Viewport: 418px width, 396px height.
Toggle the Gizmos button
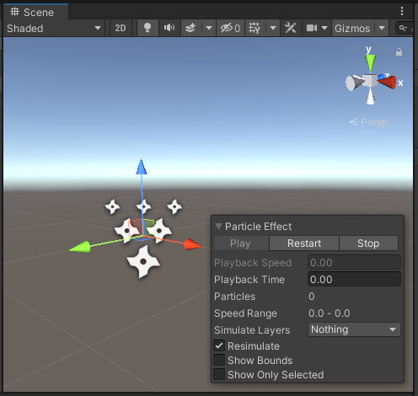tap(352, 28)
